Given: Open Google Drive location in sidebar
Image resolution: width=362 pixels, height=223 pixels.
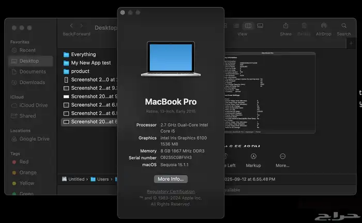Looking at the screenshot, I should [31, 139].
